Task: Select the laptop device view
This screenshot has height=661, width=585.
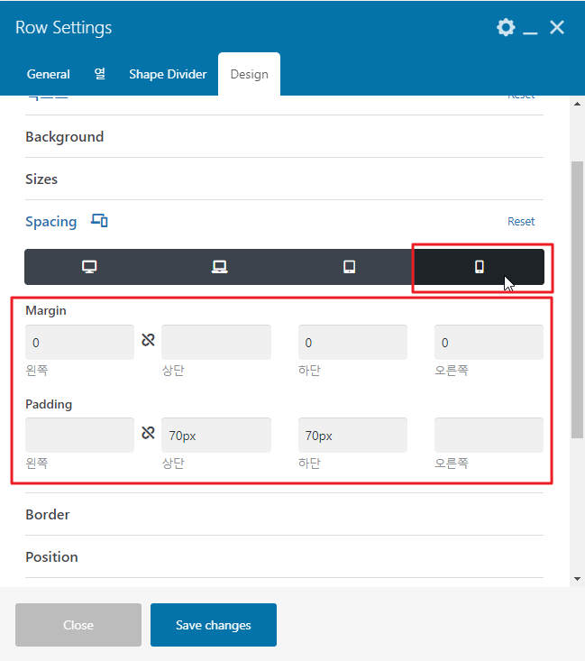Action: pos(219,267)
